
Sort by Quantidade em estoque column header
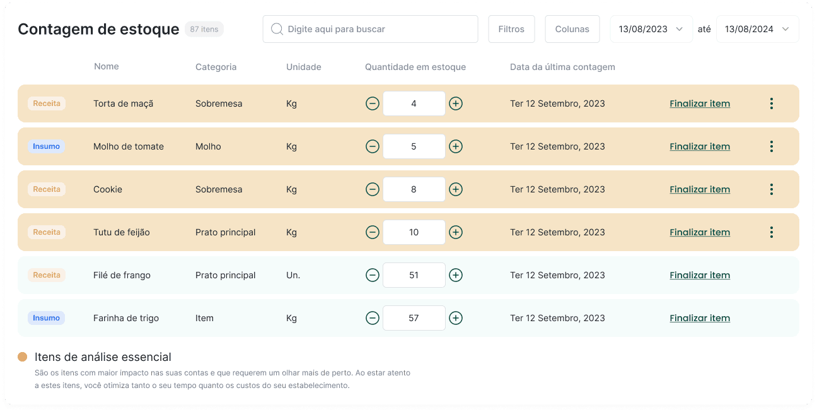(x=415, y=67)
